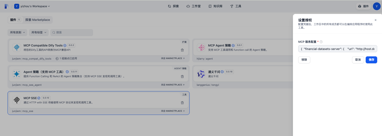Click the 0.0.11 version badge
Image resolution: width=382 pixels, height=136 pixels.
point(74,72)
